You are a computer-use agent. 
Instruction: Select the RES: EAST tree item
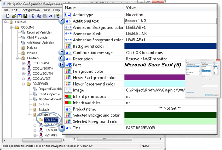(51, 120)
